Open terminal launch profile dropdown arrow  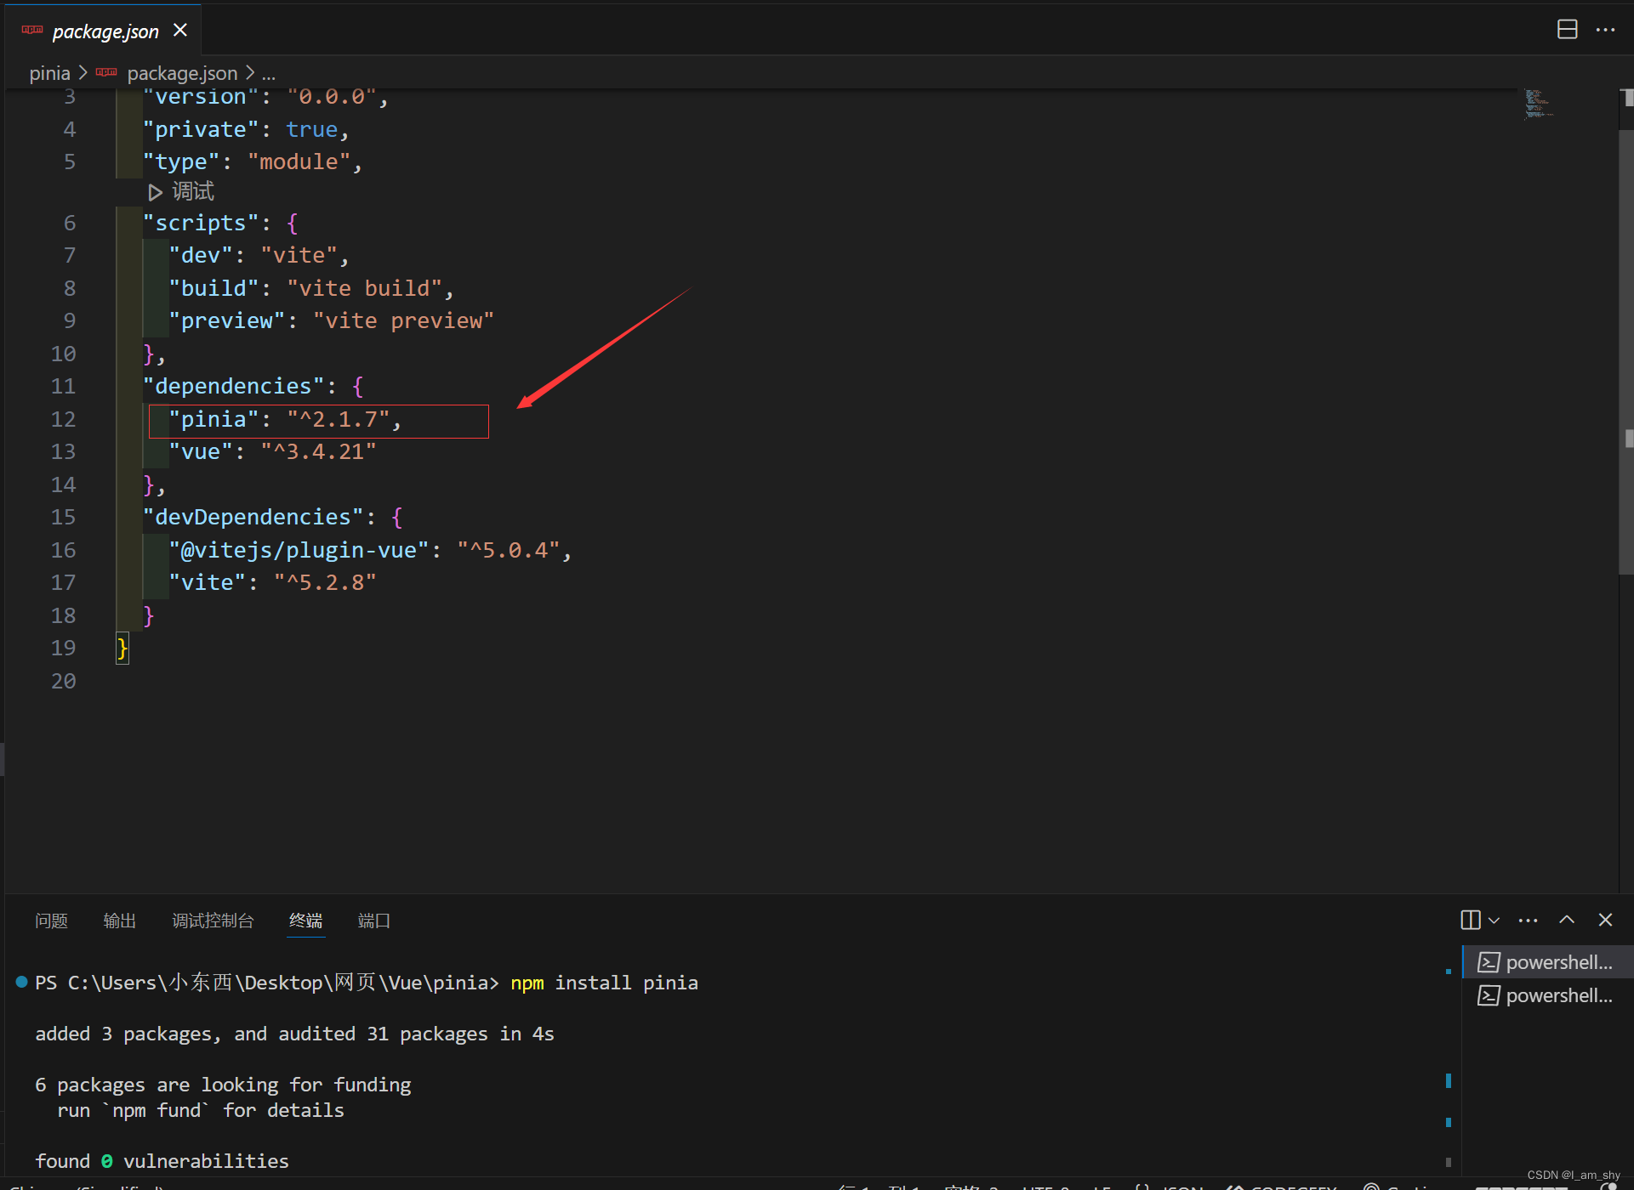(1495, 920)
